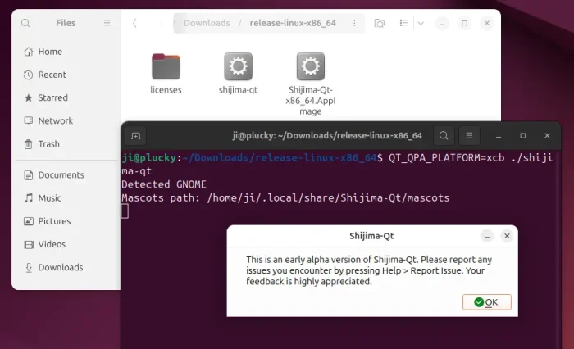Minimize the Shijima-Qt dialog
This screenshot has width=574, height=349.
pyautogui.click(x=487, y=236)
